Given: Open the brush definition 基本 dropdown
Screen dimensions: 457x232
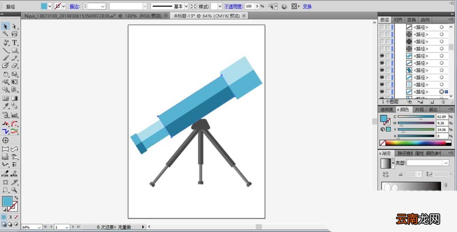Looking at the screenshot, I should pos(186,6).
